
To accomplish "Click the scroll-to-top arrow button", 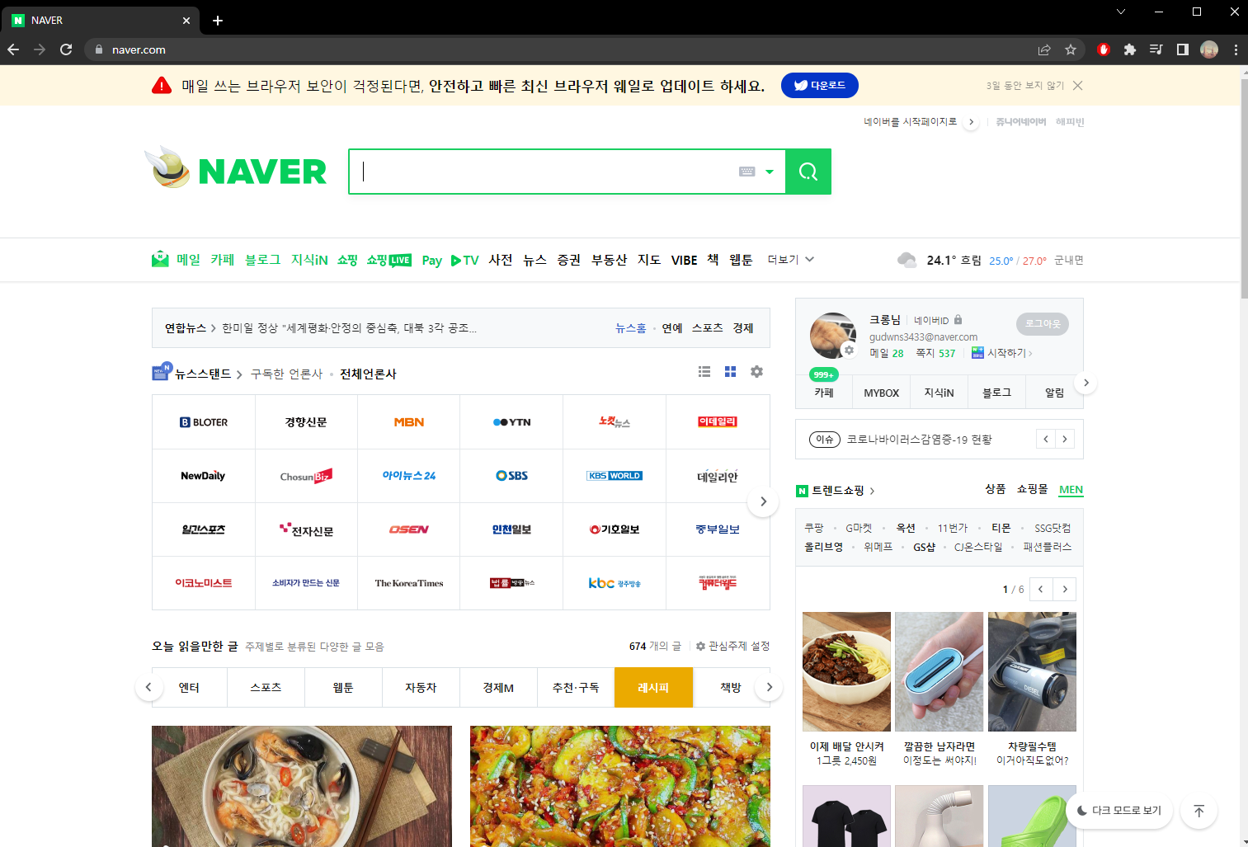I will coord(1199,811).
